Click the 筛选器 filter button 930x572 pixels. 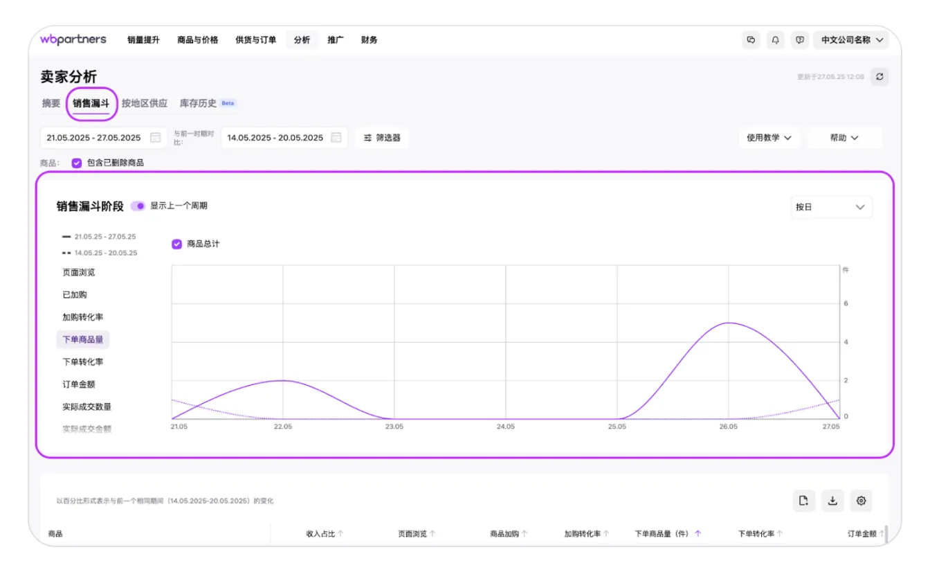point(382,138)
